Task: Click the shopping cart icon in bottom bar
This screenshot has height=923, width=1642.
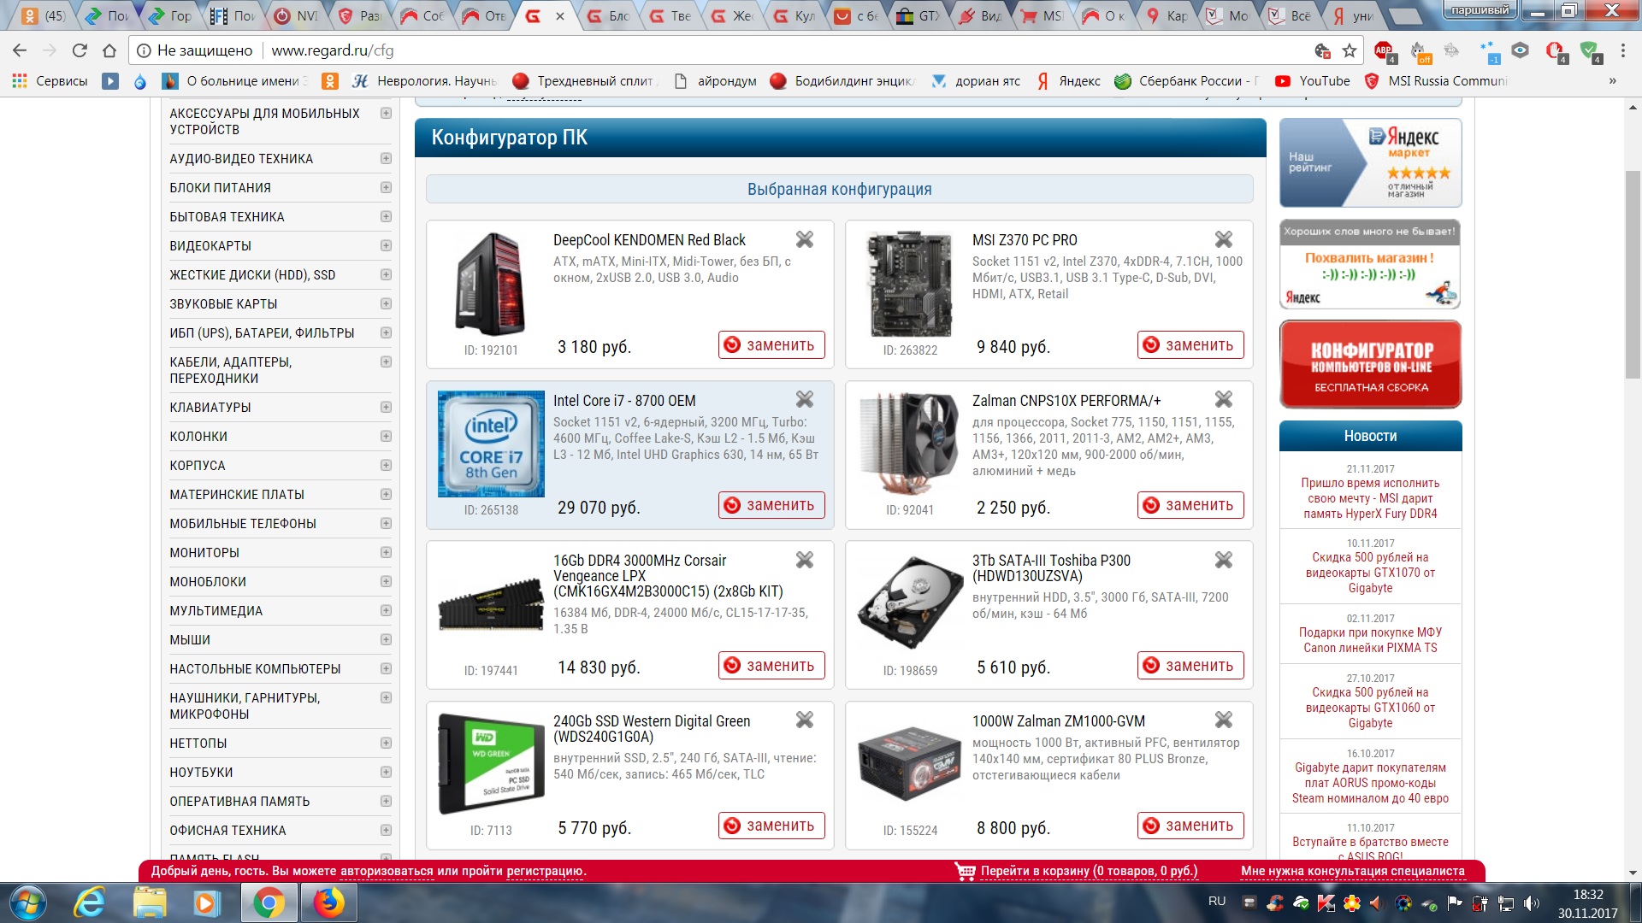Action: tap(965, 872)
